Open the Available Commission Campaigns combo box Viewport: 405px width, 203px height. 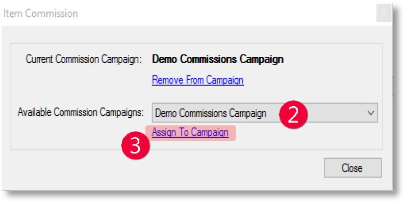tap(265, 113)
